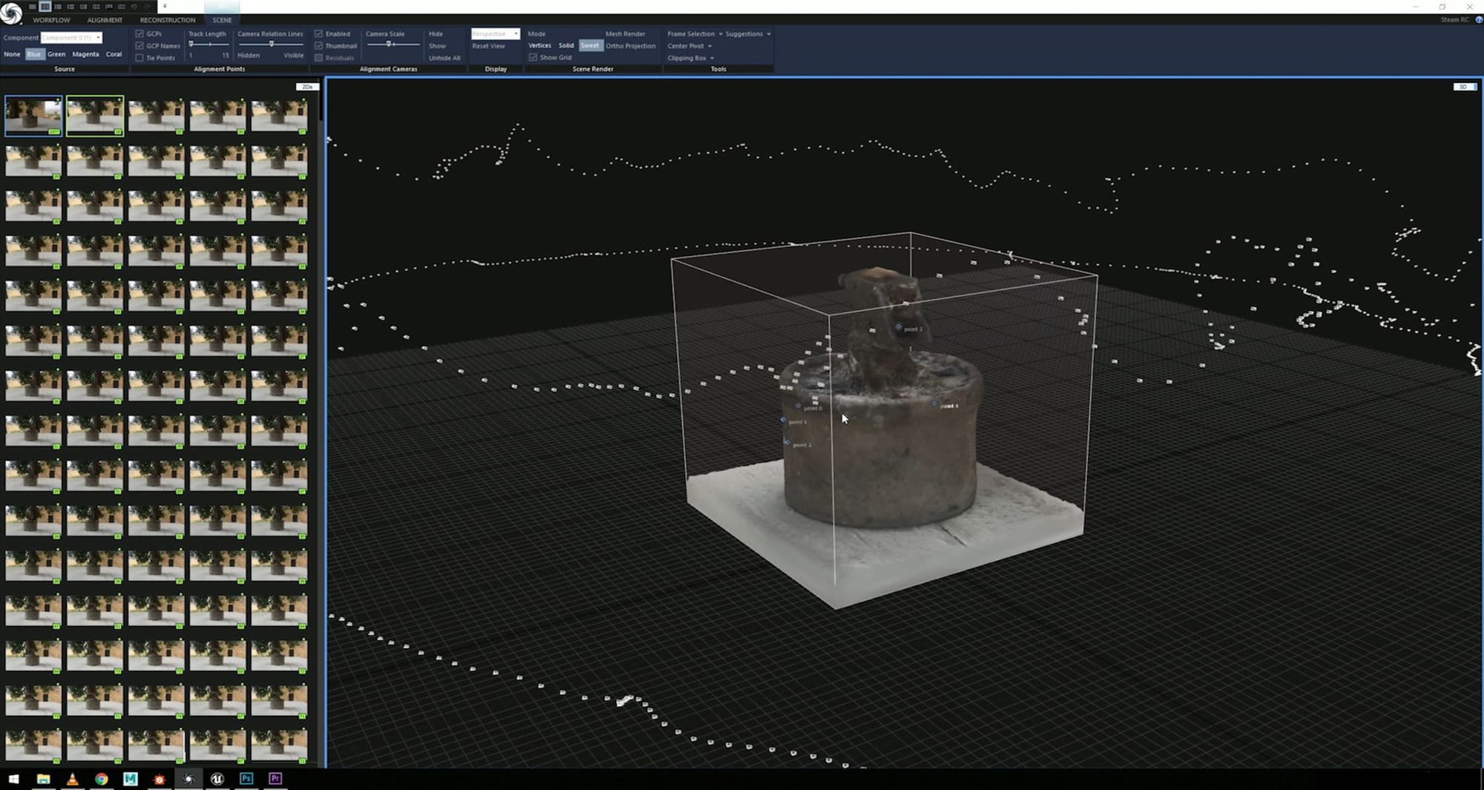Toggle the Show Grid checkbox
The width and height of the screenshot is (1484, 790).
tap(533, 58)
